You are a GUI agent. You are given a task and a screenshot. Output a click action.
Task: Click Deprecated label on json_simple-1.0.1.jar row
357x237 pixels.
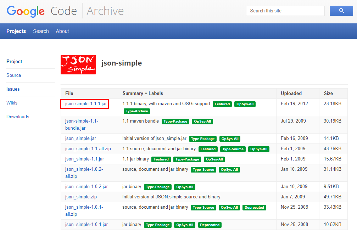[x=210, y=225]
